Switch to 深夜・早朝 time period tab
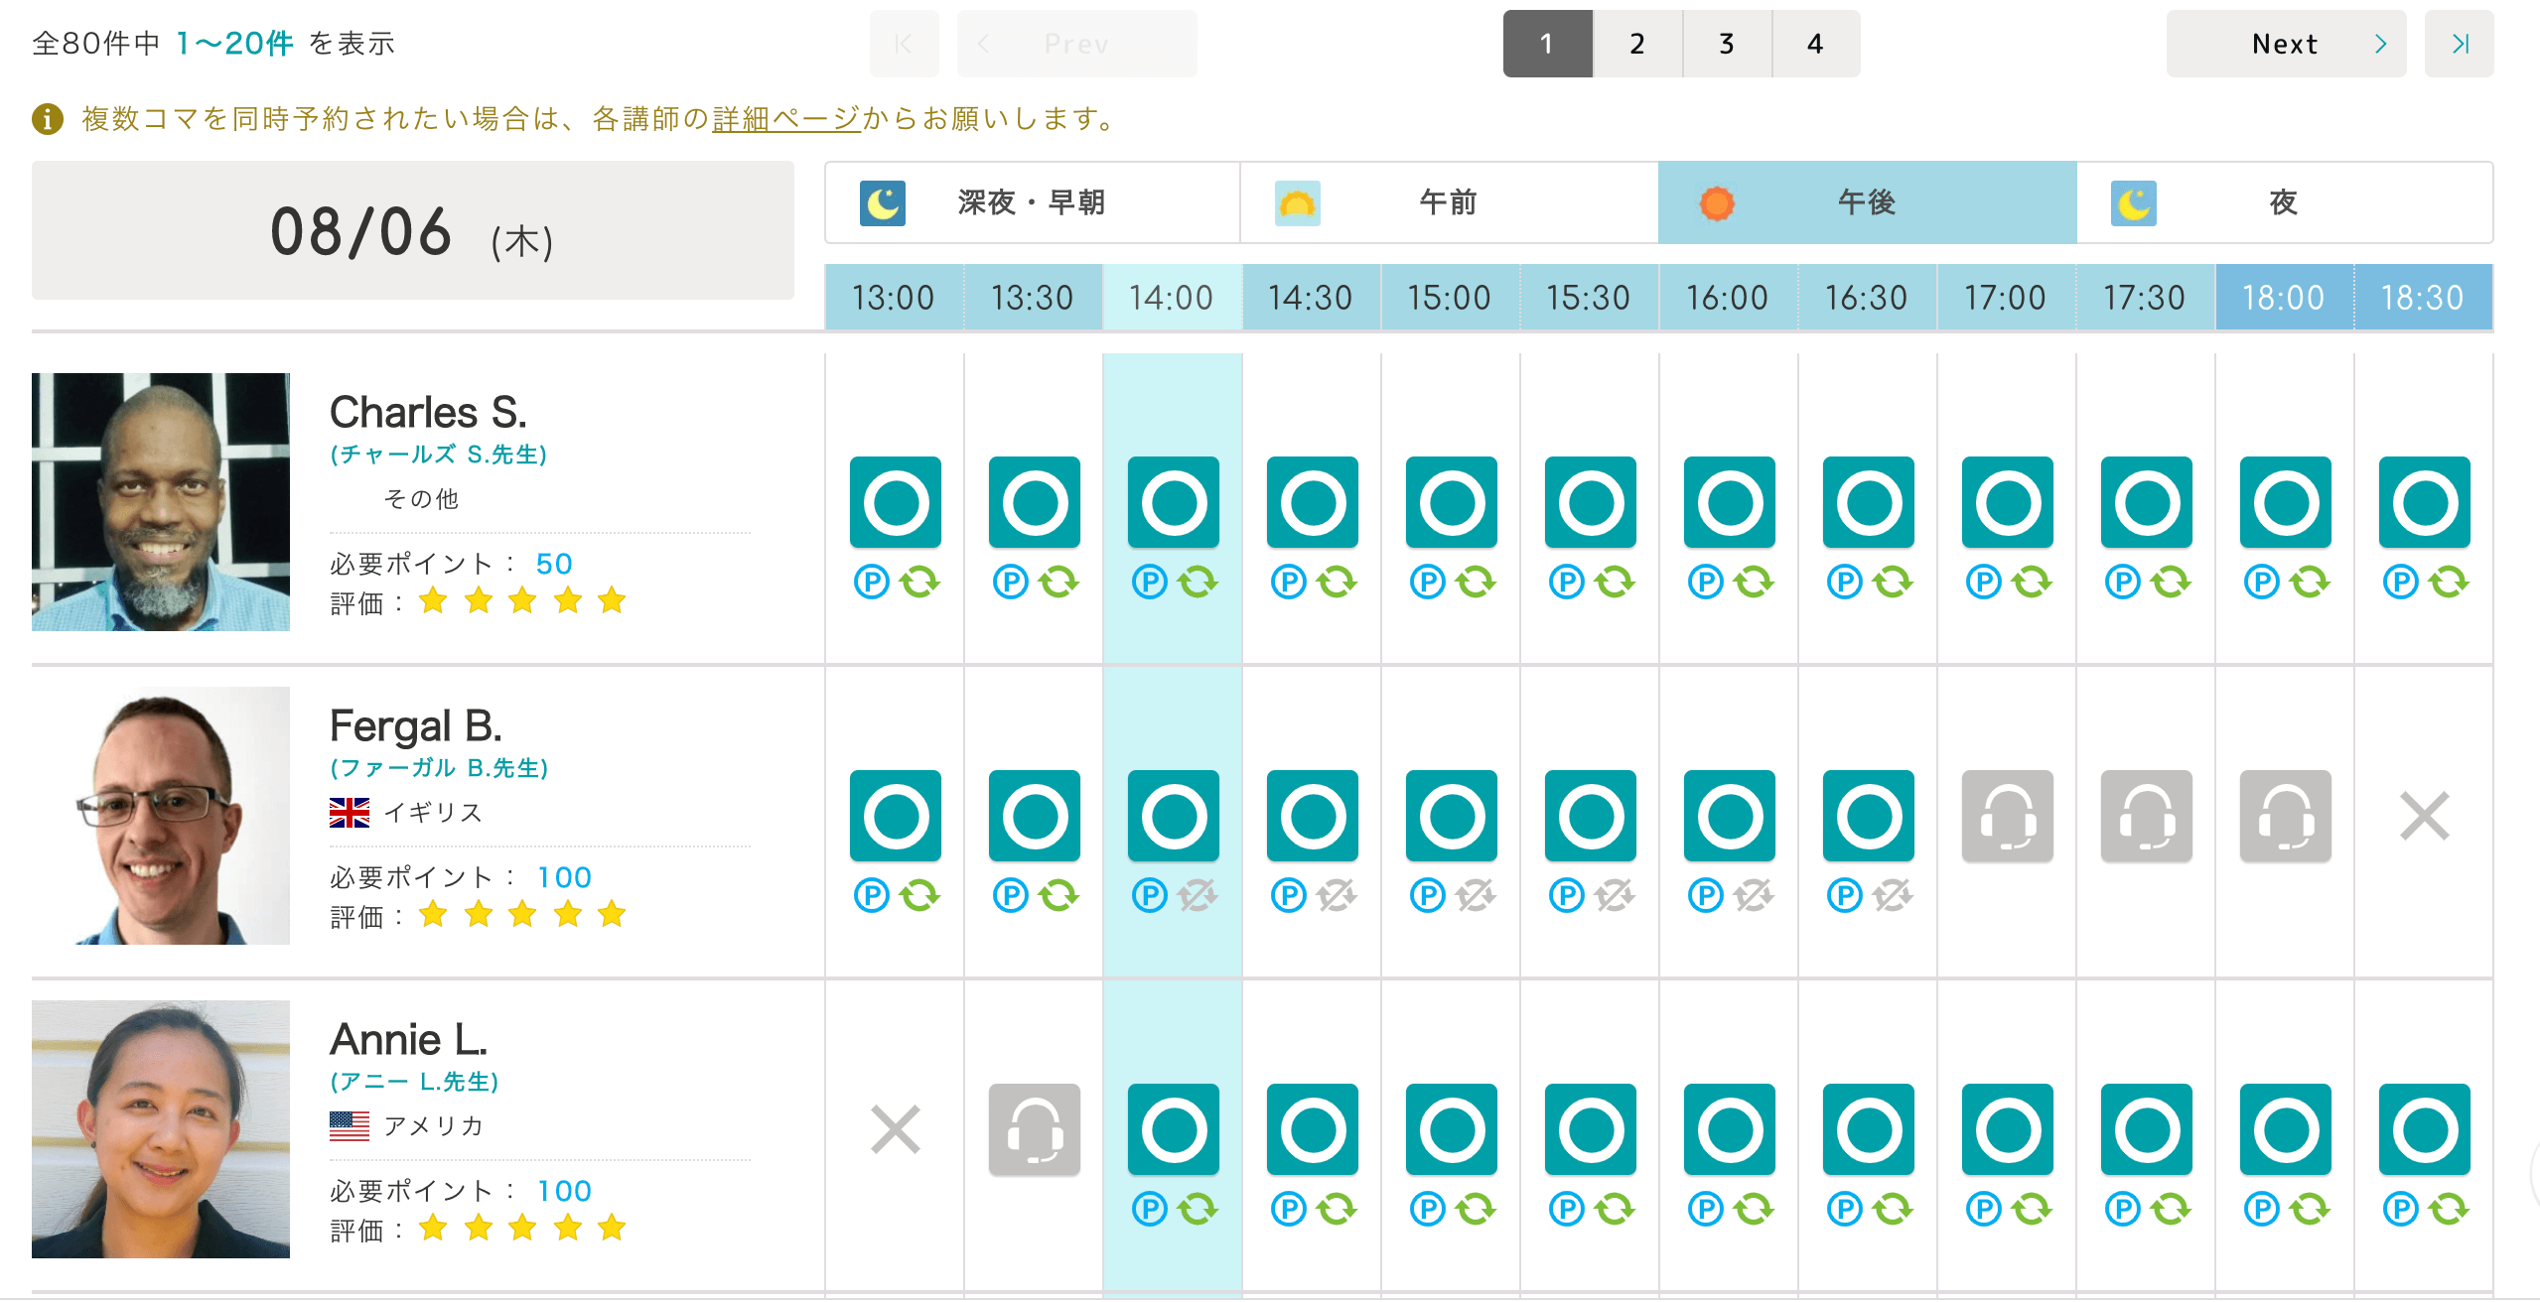 tap(1032, 202)
